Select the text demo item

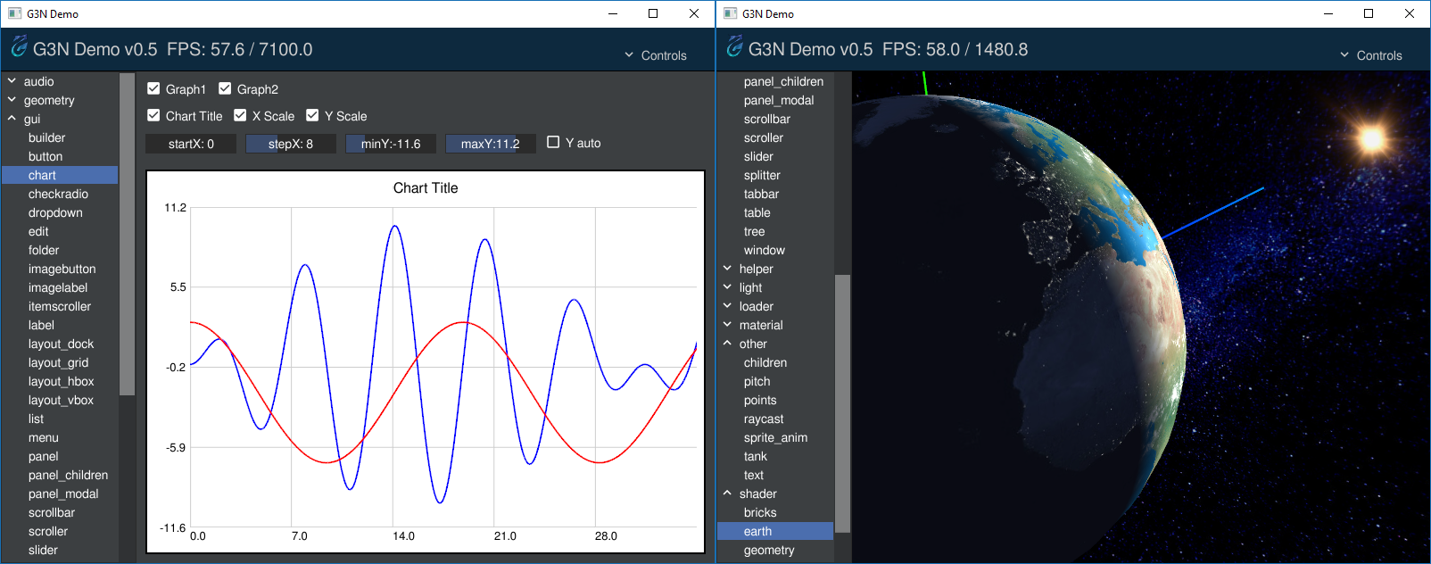tap(775, 475)
